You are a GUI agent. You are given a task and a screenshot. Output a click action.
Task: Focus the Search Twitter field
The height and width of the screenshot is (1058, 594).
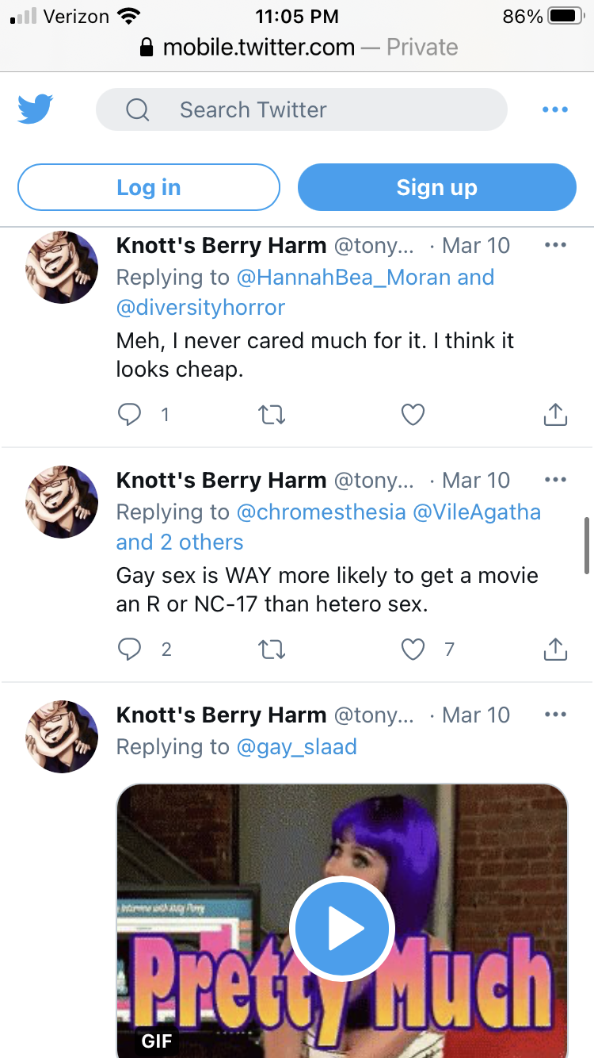pos(302,109)
